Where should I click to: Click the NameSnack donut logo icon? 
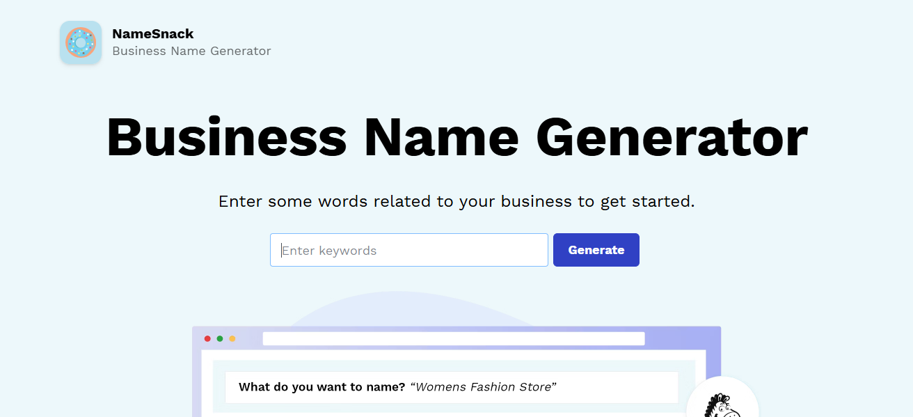coord(81,42)
